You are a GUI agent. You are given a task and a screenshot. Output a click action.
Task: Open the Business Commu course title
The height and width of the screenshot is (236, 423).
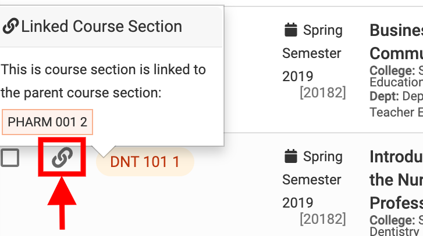click(396, 42)
